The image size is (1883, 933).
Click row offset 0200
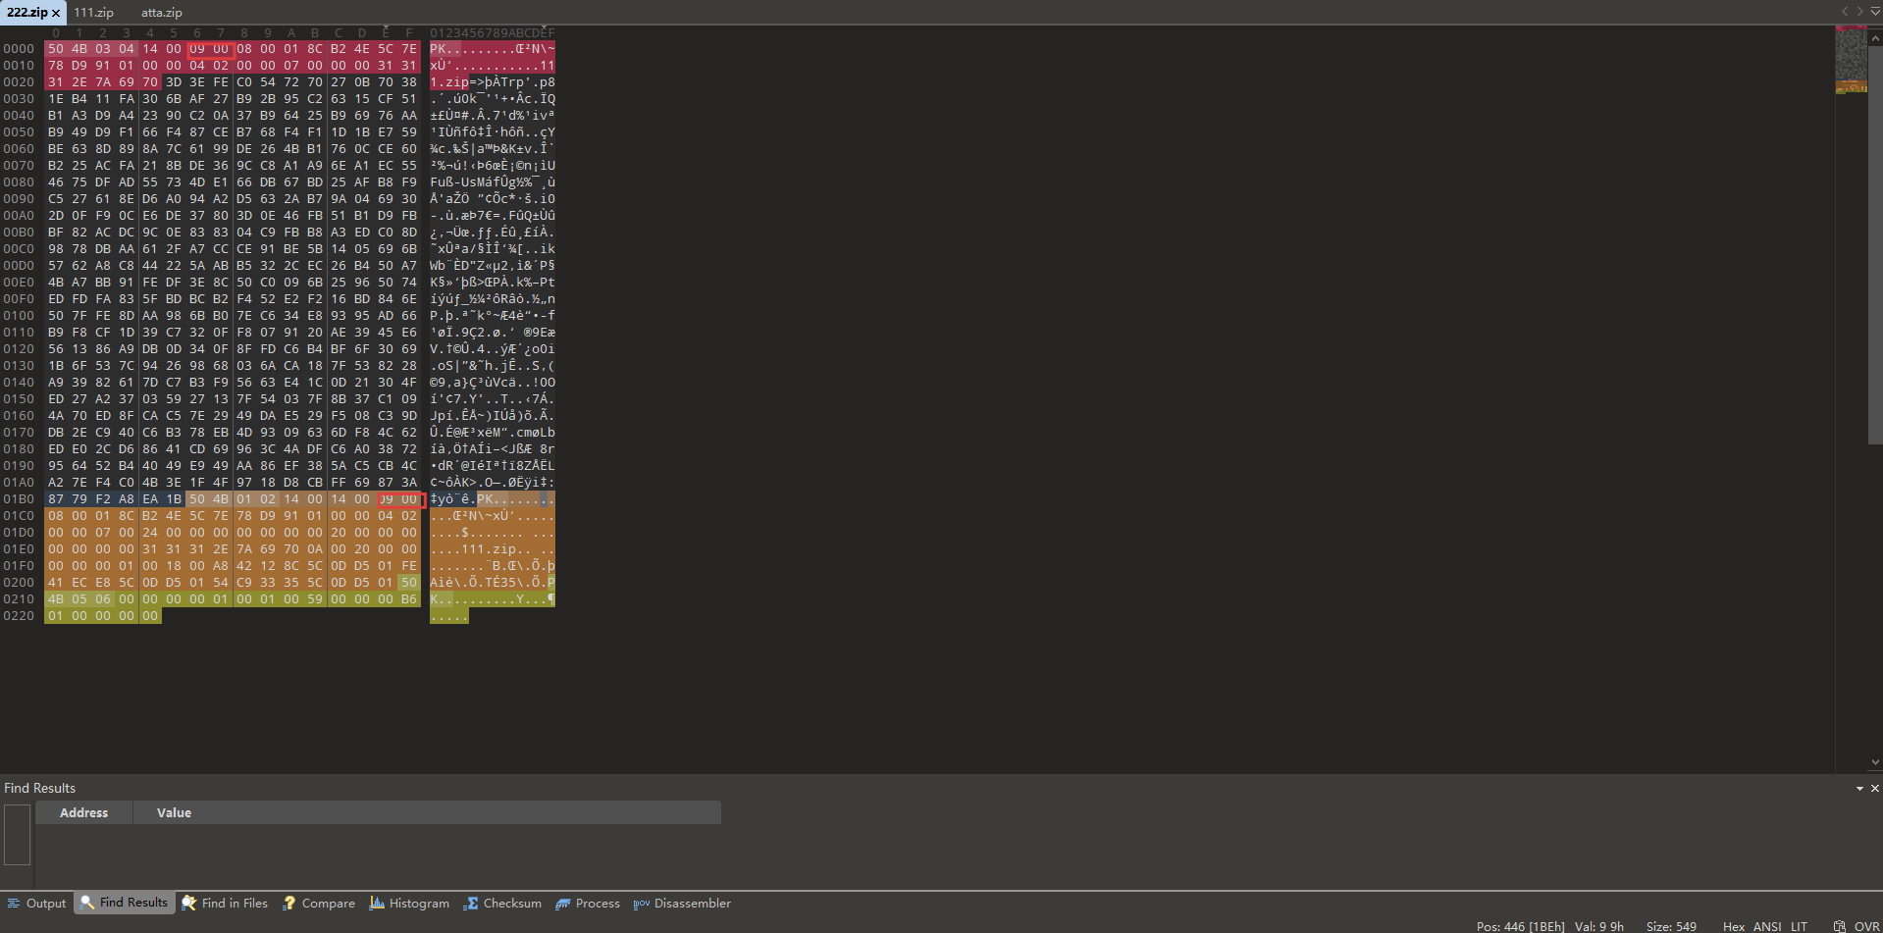pos(19,583)
